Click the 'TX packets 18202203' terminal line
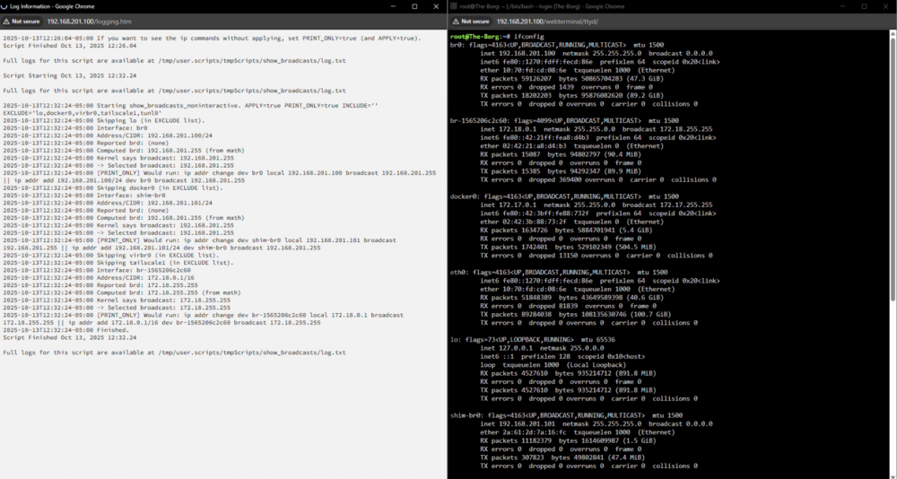Screen dimensions: 897x479 (573, 96)
